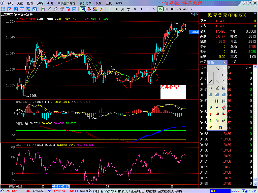Select the 4hr period button
The width and height of the screenshot is (258, 193).
[185, 9]
